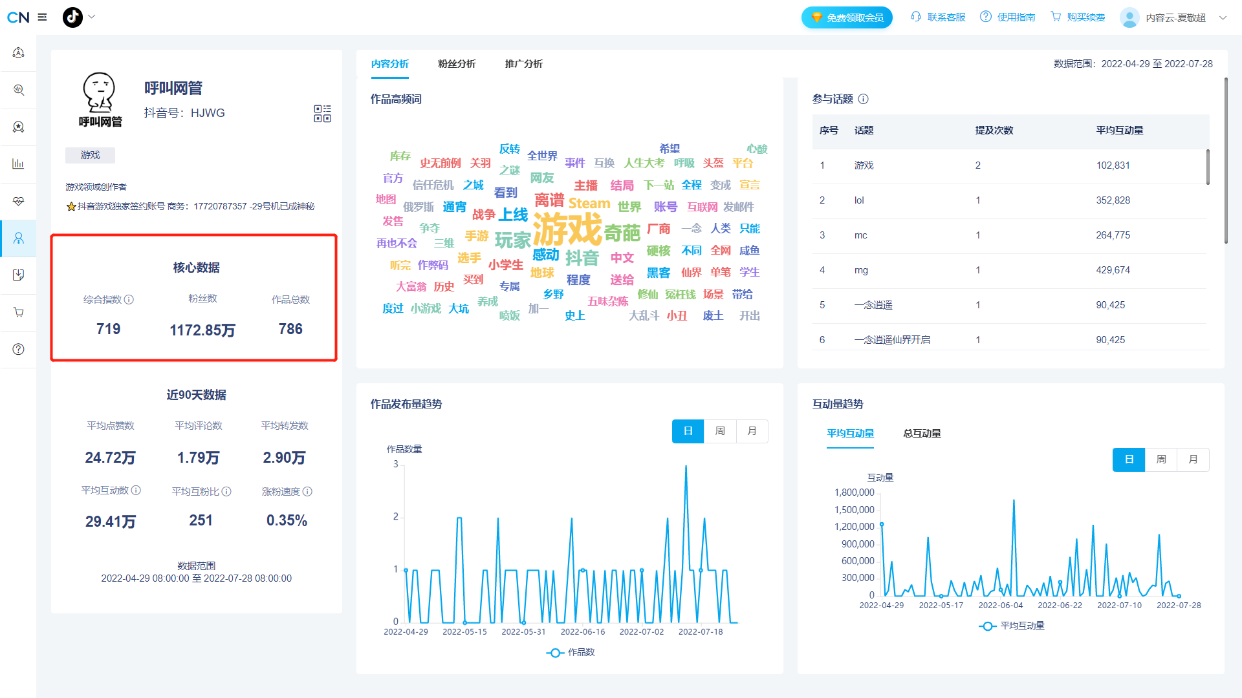This screenshot has height=698, width=1242.
Task: Select the user profile sidebar icon
Action: [19, 238]
